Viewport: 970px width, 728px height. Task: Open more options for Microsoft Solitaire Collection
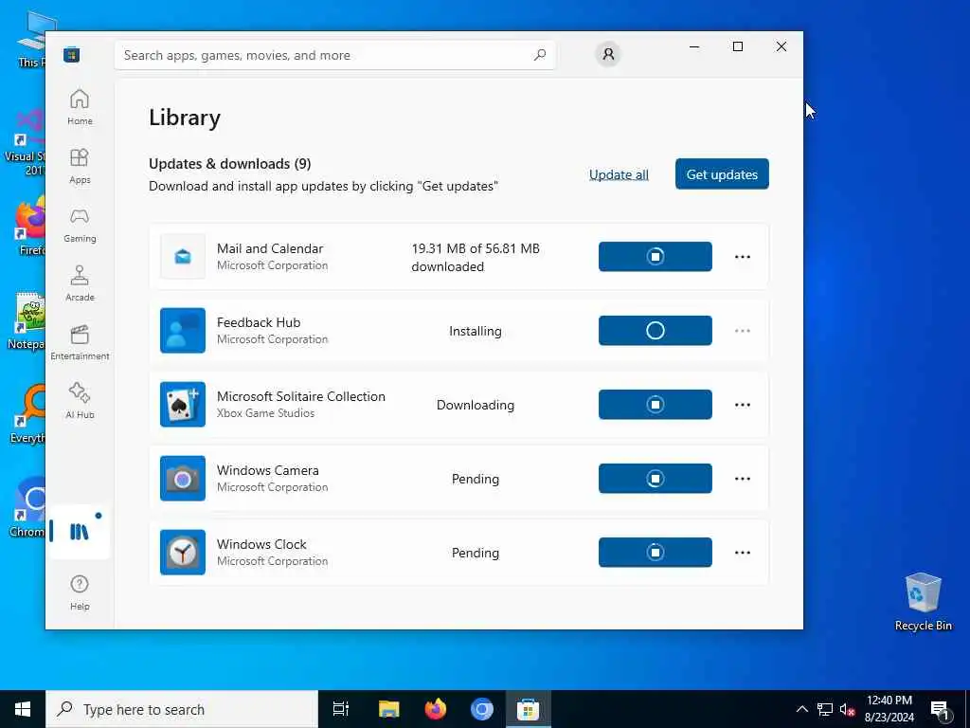(743, 404)
